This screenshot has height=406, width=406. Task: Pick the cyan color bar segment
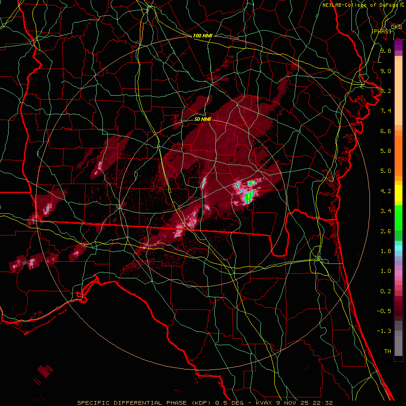click(x=398, y=248)
